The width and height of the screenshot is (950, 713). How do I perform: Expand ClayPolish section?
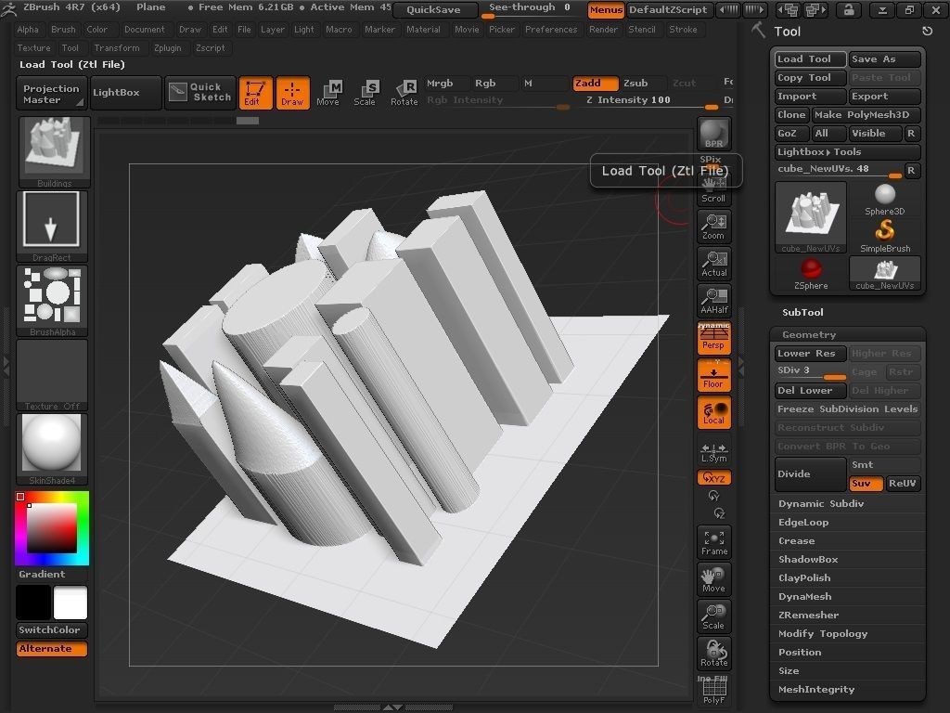point(804,578)
